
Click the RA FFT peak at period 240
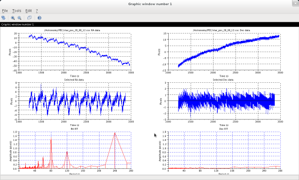pyautogui.click(x=115, y=133)
